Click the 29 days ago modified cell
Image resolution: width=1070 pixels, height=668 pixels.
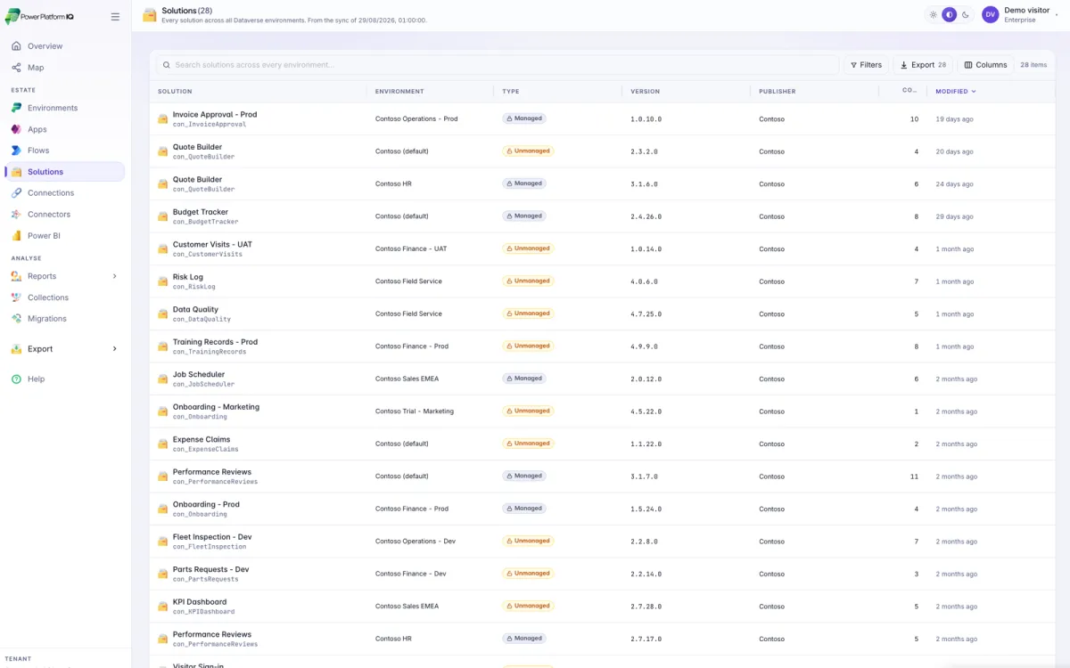click(954, 216)
